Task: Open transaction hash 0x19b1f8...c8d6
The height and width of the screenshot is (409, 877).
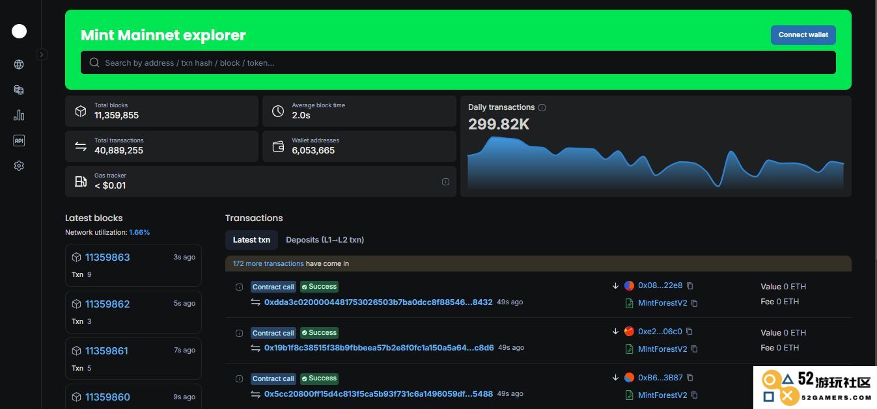Action: pos(379,347)
